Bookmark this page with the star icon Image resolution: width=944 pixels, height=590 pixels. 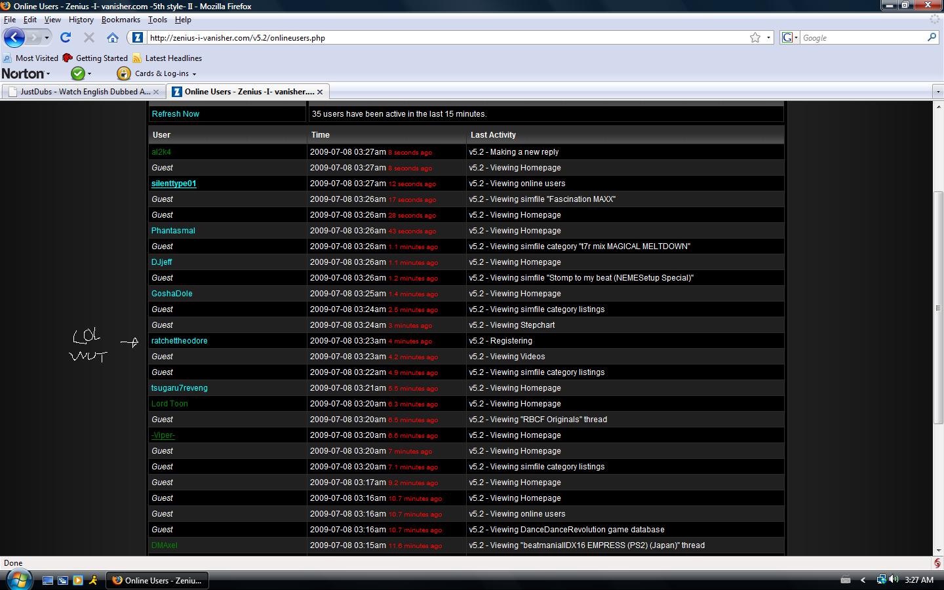coord(755,37)
